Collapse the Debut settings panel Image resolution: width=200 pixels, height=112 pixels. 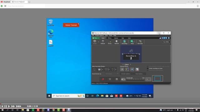pyautogui.click(x=127, y=64)
